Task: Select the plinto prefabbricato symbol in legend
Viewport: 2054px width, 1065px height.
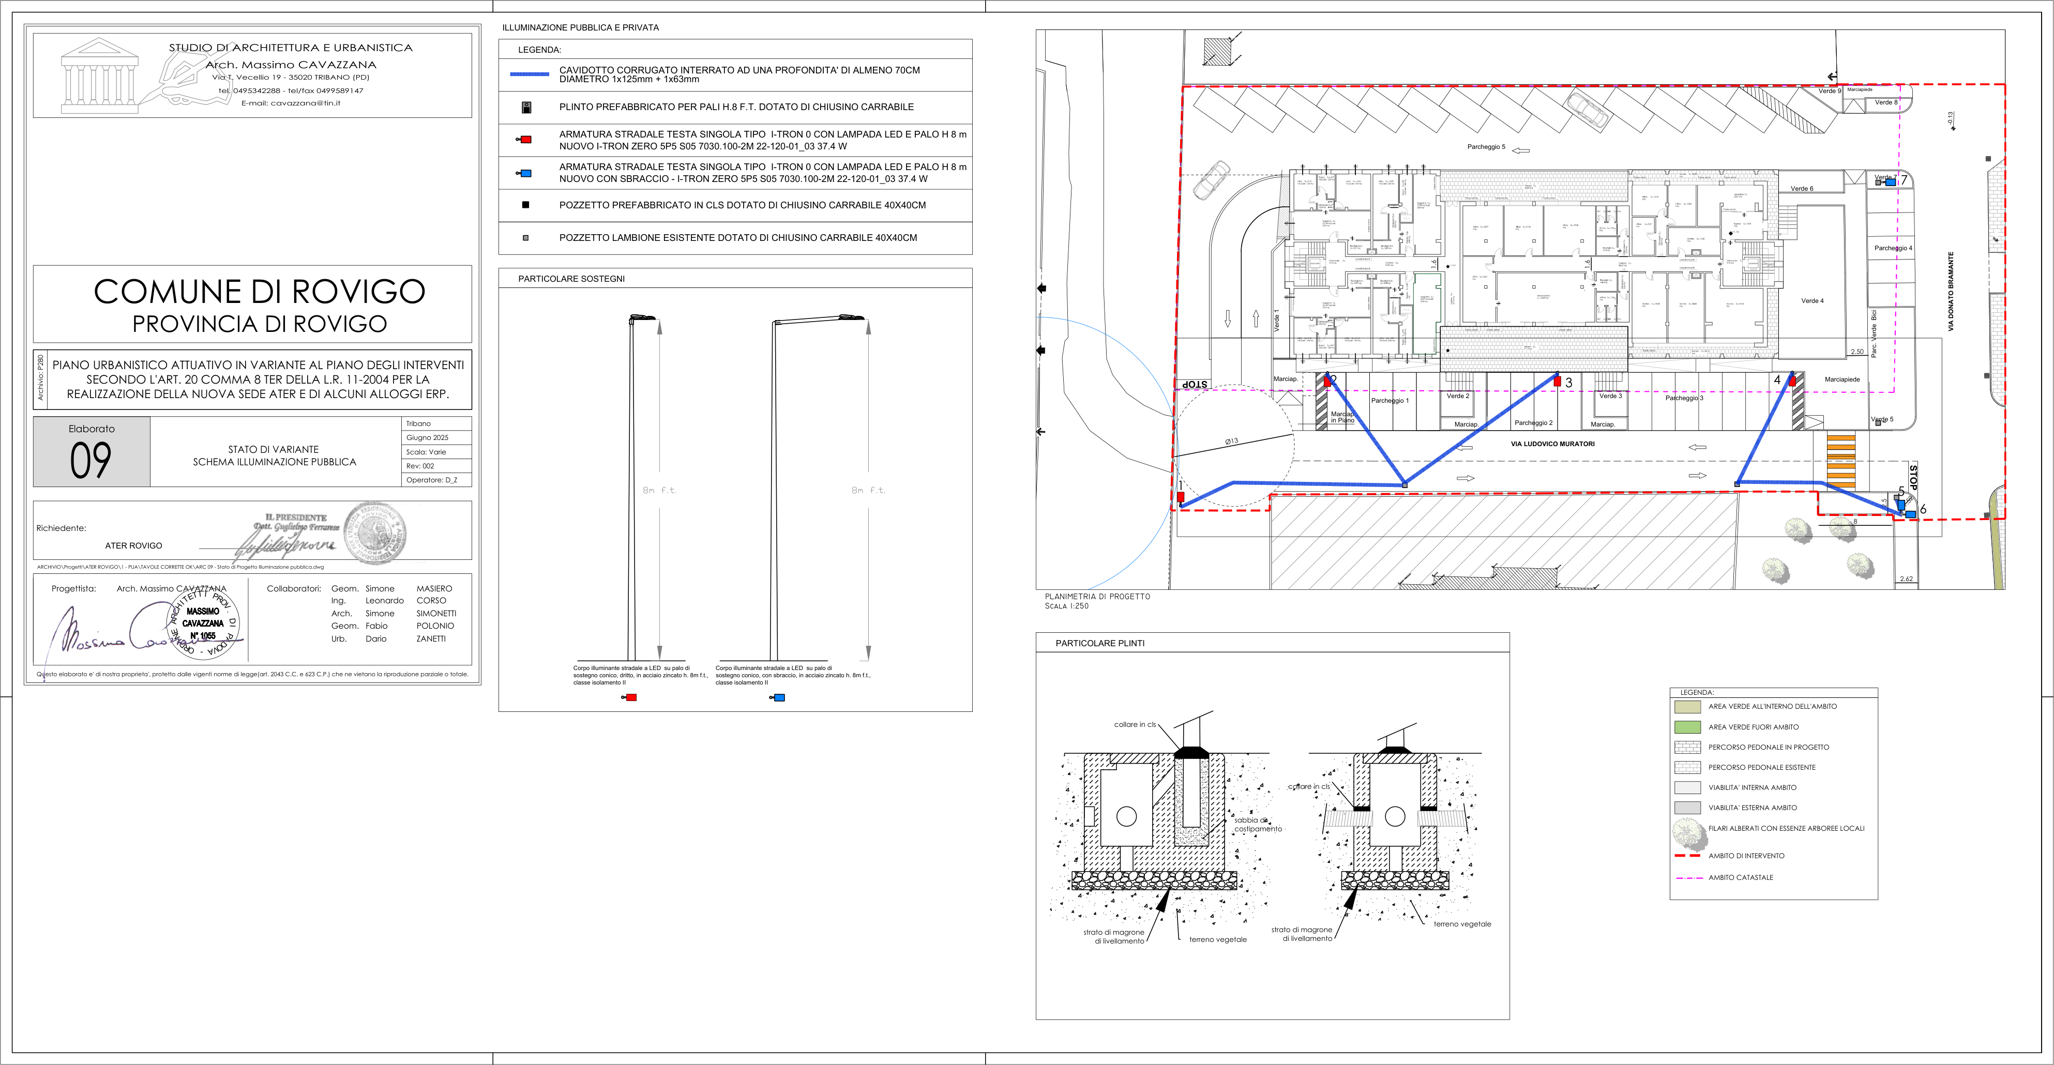Action: [526, 108]
